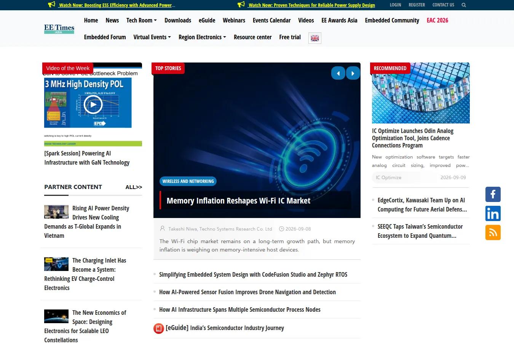Click the EE Times Asia logo
The width and height of the screenshot is (514, 343).
point(59,29)
